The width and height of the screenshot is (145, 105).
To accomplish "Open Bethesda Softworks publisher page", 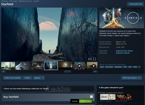I will pyautogui.click(x=123, y=53).
